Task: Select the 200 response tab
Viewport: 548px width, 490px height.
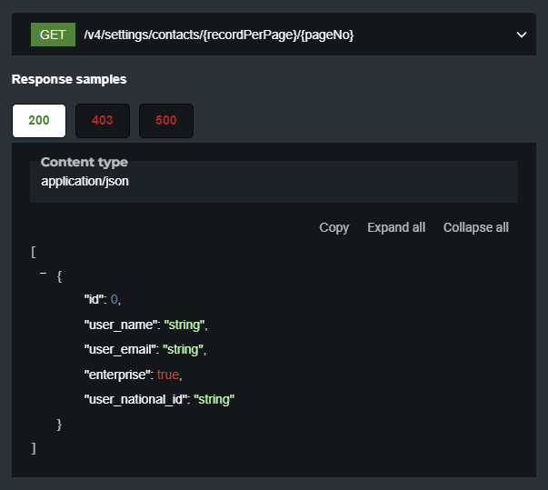Action: (39, 121)
